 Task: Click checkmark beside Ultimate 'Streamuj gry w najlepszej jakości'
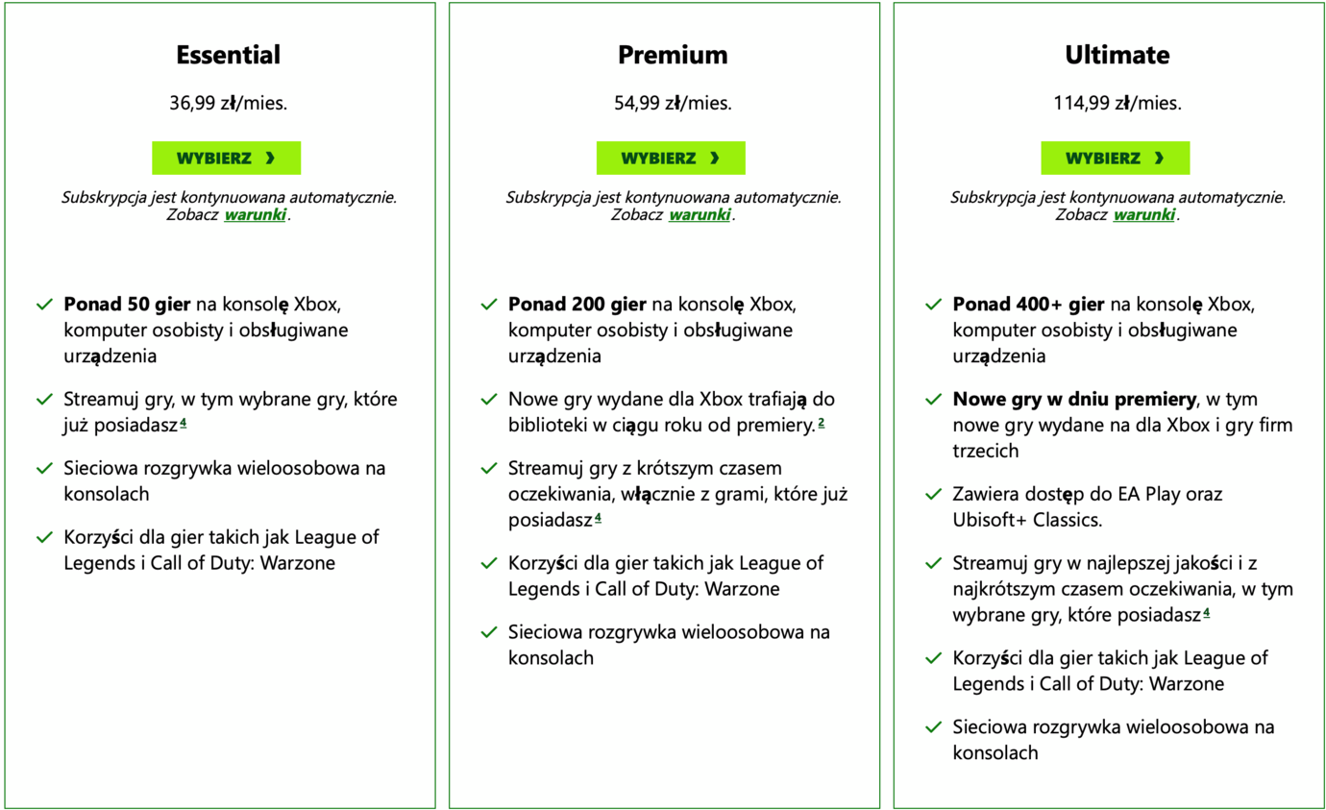point(933,563)
